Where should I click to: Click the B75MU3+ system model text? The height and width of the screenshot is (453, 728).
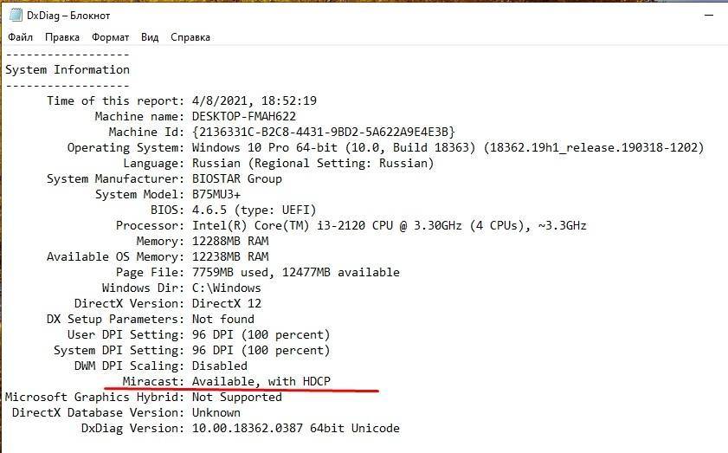click(216, 194)
